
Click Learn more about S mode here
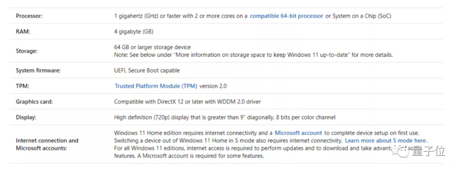(385, 140)
